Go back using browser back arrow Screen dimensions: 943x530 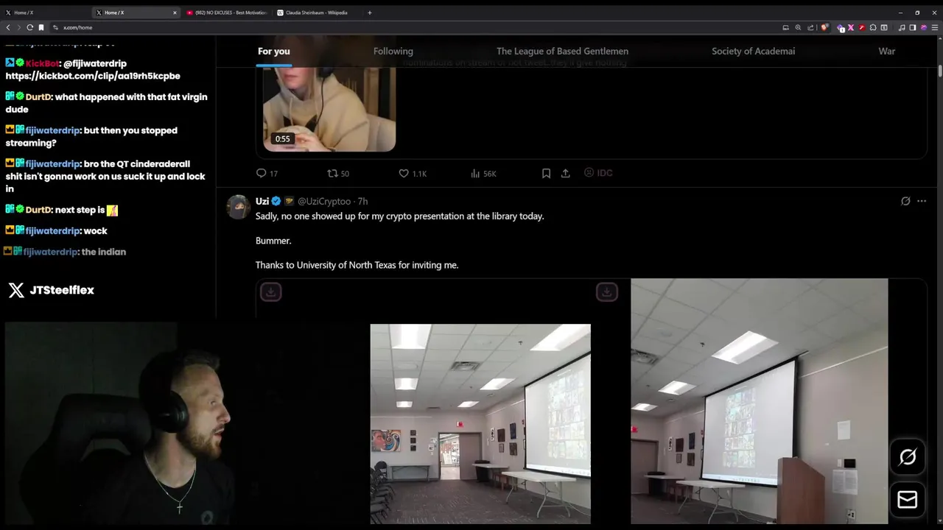click(8, 27)
